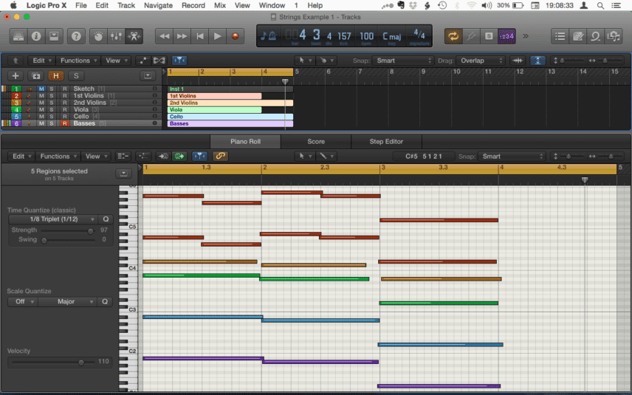Click duplicate track button
The width and height of the screenshot is (632, 395).
(36, 76)
